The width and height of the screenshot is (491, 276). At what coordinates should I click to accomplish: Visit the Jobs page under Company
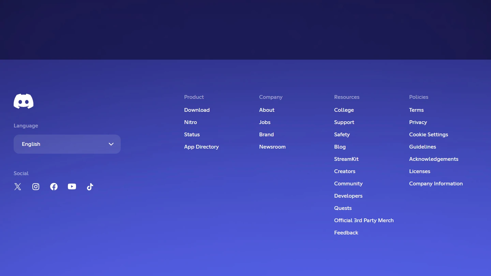tap(265, 122)
